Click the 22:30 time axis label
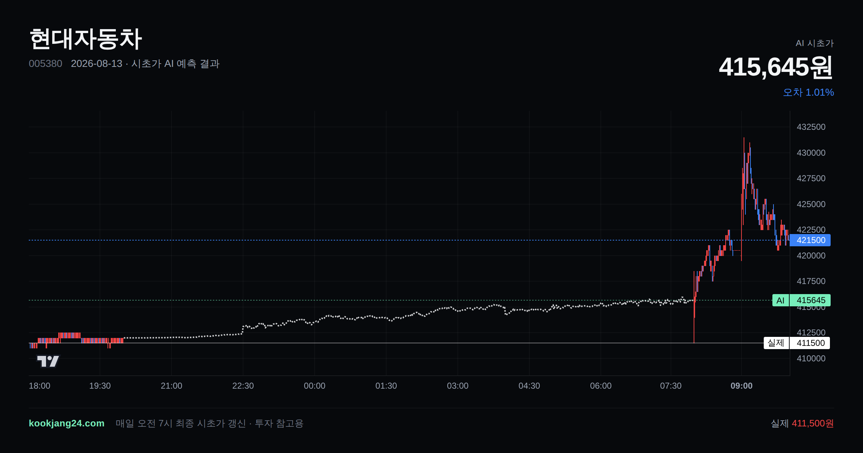863x453 pixels. 243,386
